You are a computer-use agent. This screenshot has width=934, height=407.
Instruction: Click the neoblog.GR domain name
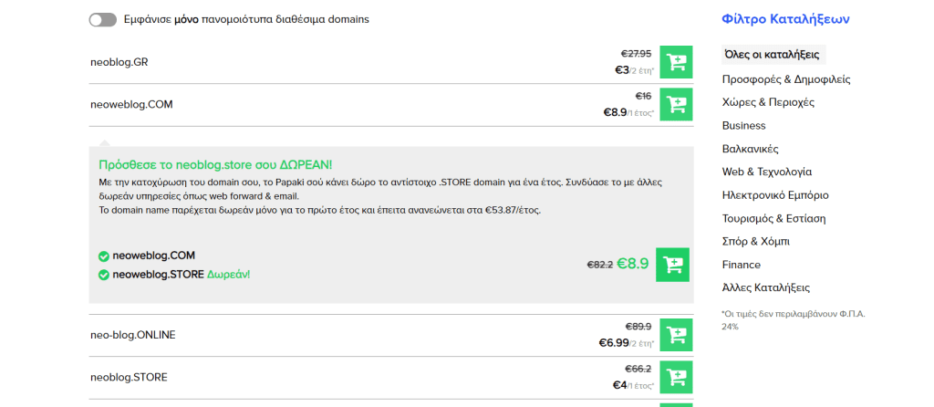119,62
